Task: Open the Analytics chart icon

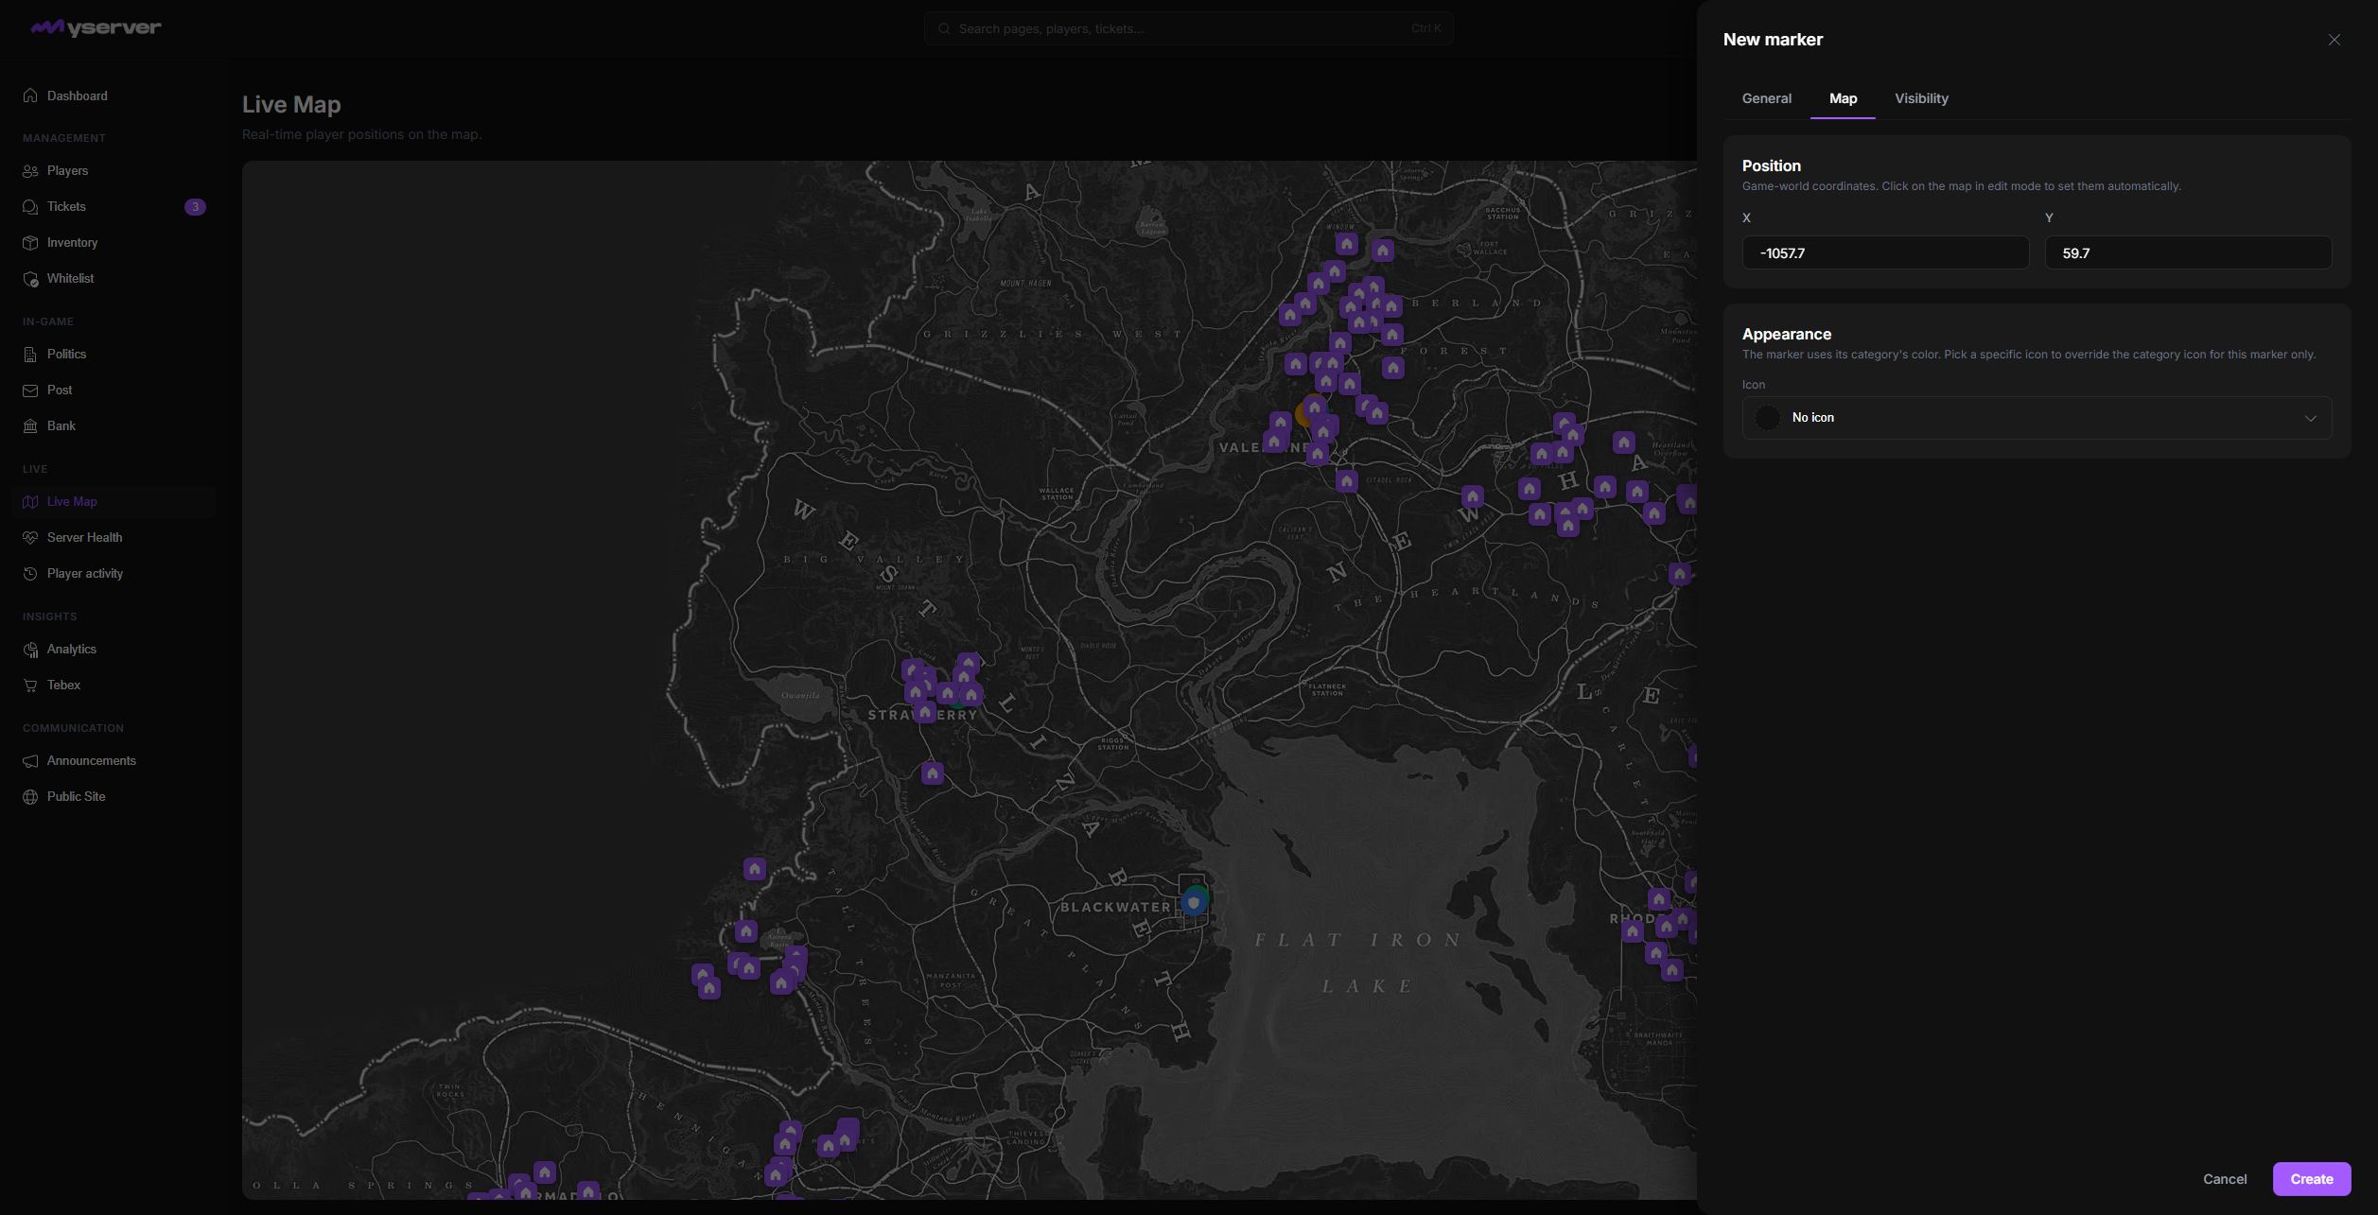Action: [30, 649]
